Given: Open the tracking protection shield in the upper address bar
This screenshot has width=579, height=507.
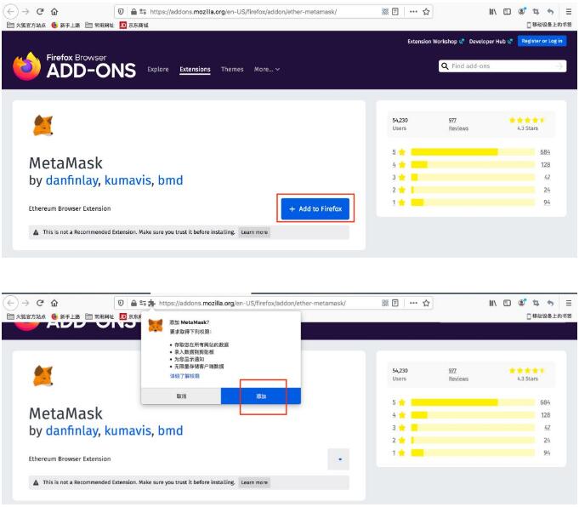Looking at the screenshot, I should coord(121,12).
